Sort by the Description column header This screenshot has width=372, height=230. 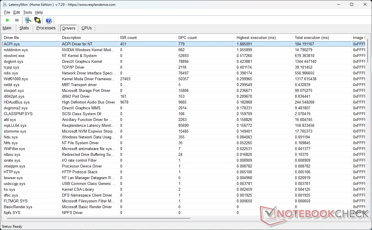click(x=89, y=38)
